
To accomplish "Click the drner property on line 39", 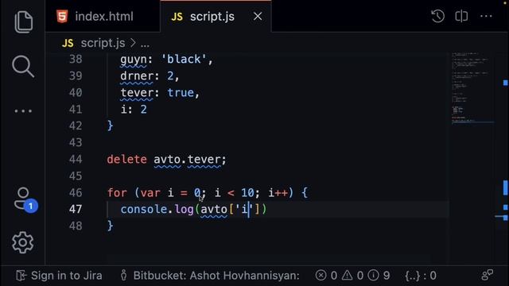I will tap(137, 76).
